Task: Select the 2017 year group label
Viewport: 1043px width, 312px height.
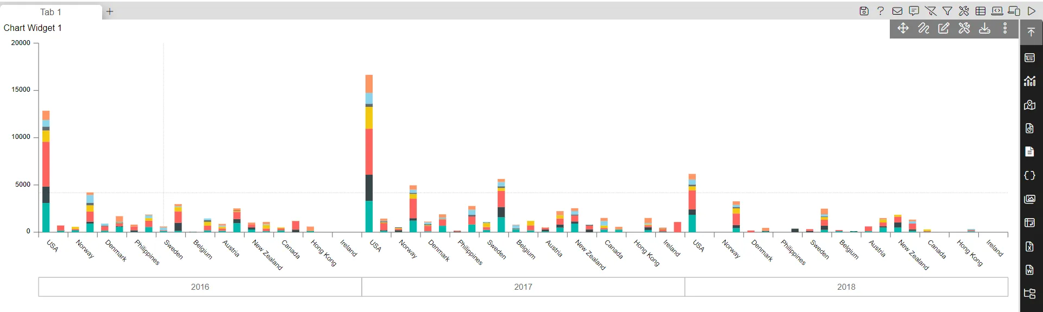Action: click(523, 287)
